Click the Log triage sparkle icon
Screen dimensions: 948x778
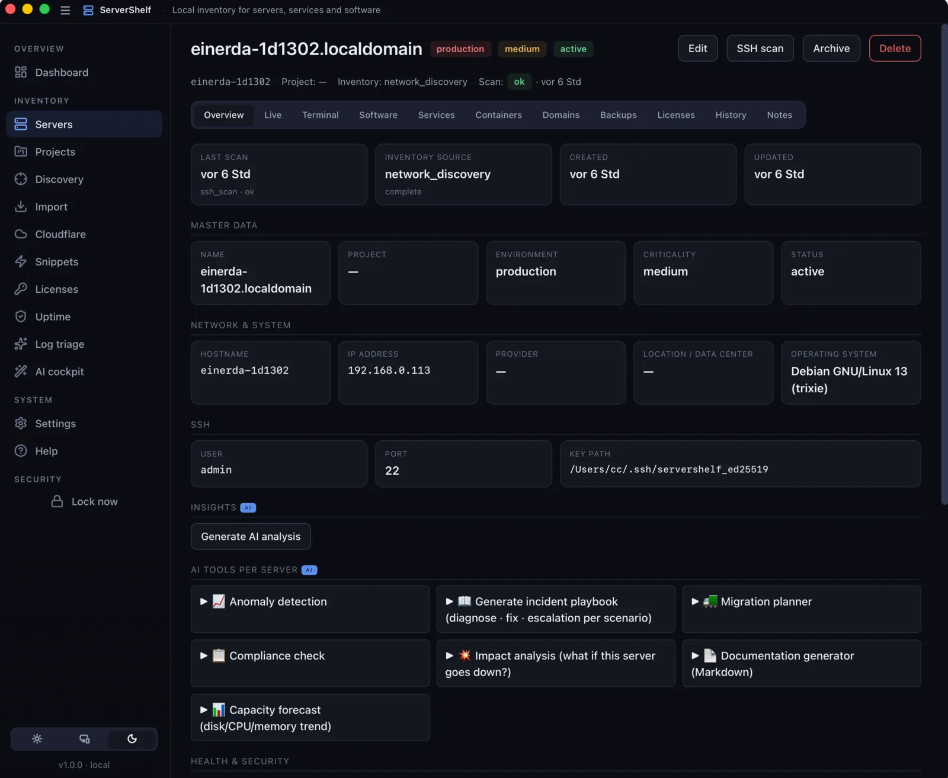click(21, 344)
